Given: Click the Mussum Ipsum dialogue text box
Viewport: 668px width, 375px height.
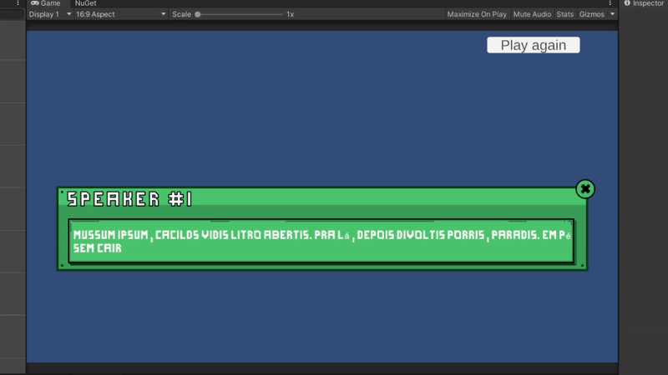Looking at the screenshot, I should (x=321, y=241).
